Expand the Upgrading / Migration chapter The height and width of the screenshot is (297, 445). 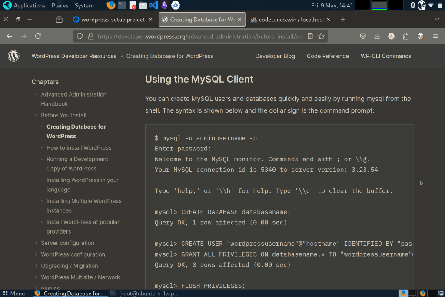click(x=36, y=266)
